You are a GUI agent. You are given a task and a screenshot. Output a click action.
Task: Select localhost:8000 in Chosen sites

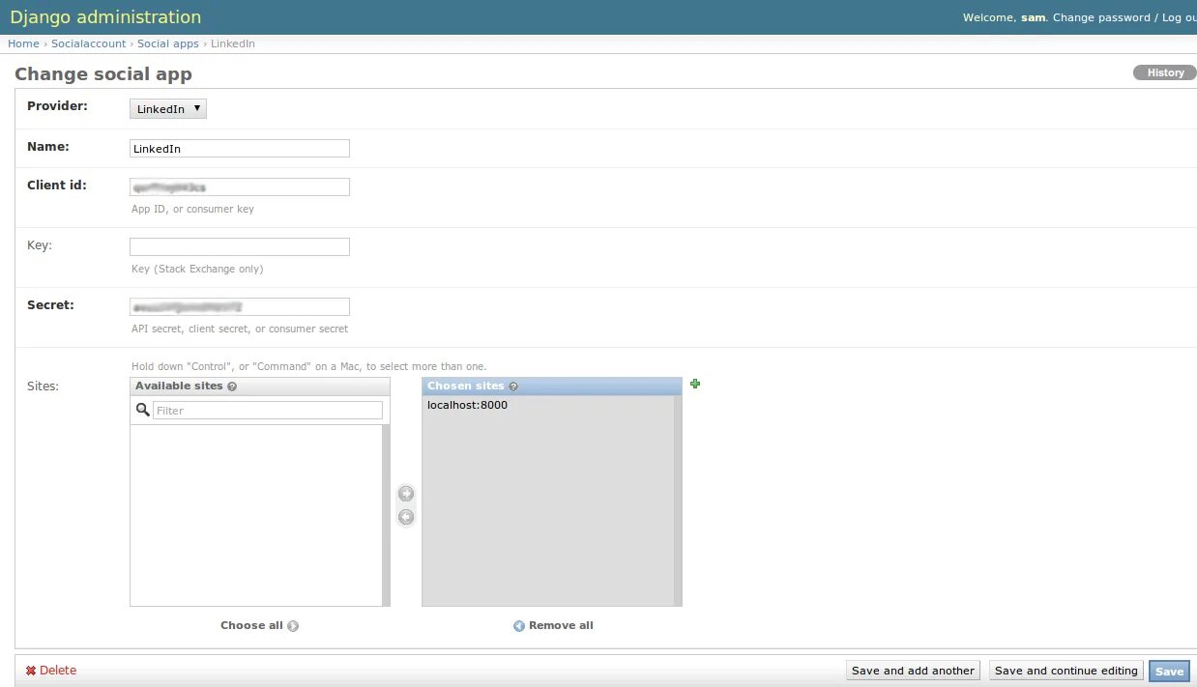(x=467, y=406)
